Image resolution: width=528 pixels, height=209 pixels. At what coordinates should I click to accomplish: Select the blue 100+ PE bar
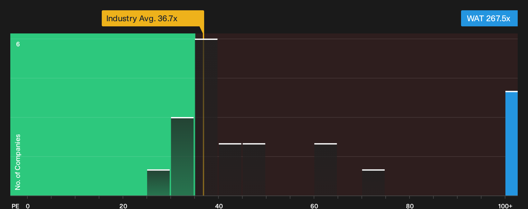coord(511,143)
